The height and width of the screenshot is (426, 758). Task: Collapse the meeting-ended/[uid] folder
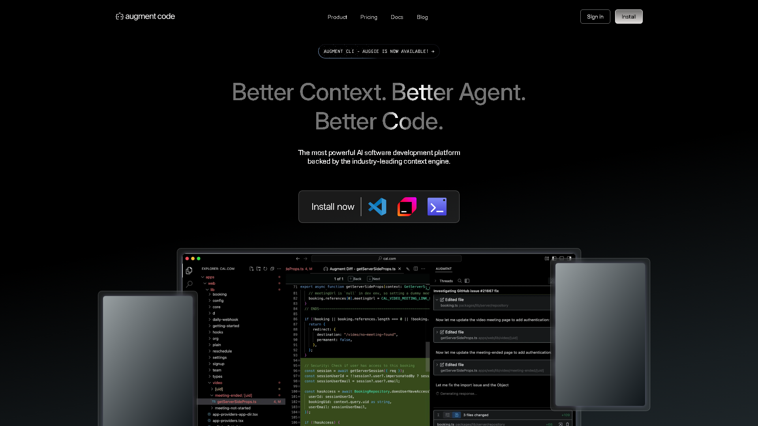click(x=231, y=395)
